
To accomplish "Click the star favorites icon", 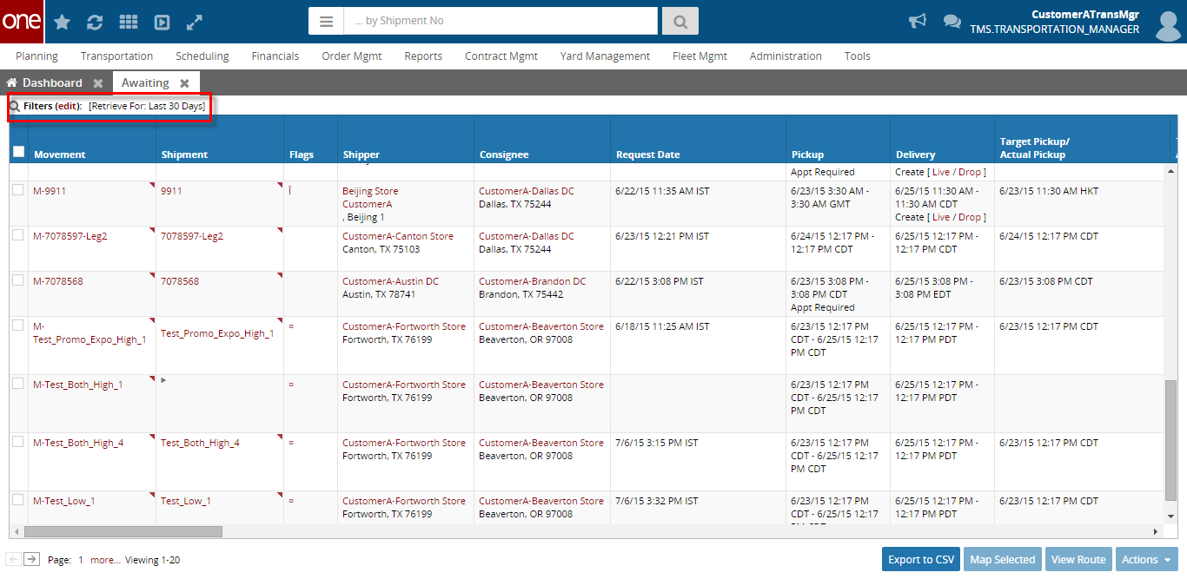I will coord(63,23).
